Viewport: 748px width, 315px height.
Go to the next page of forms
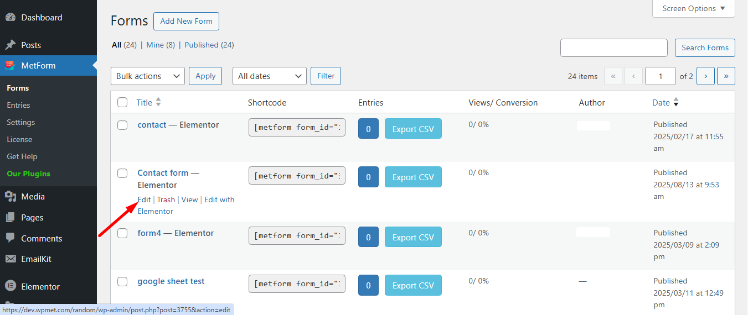pyautogui.click(x=705, y=76)
